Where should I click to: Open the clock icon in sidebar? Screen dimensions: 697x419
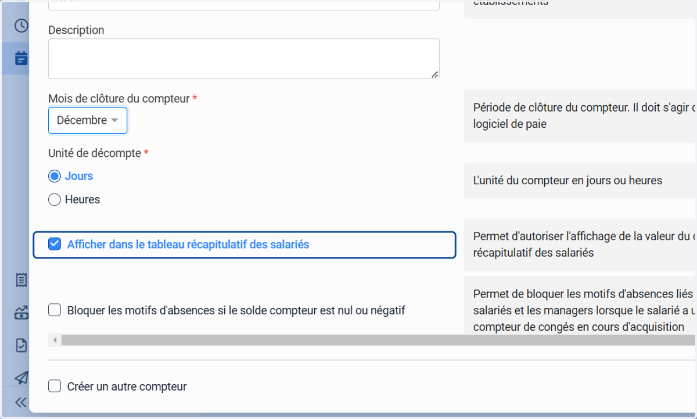(21, 26)
